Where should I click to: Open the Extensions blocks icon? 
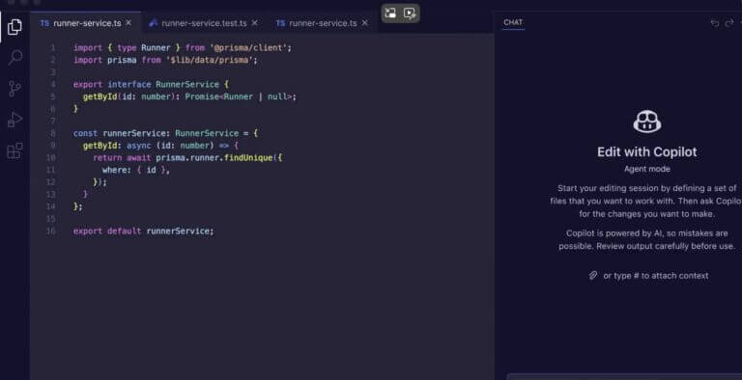tap(14, 150)
